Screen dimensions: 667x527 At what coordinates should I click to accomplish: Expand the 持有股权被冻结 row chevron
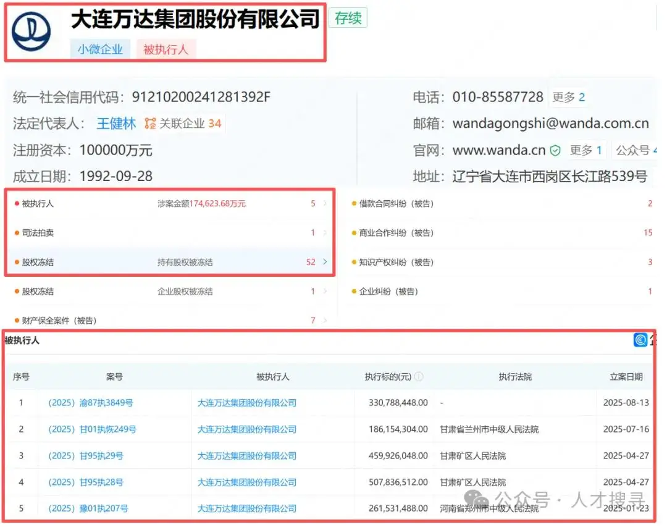coord(325,262)
